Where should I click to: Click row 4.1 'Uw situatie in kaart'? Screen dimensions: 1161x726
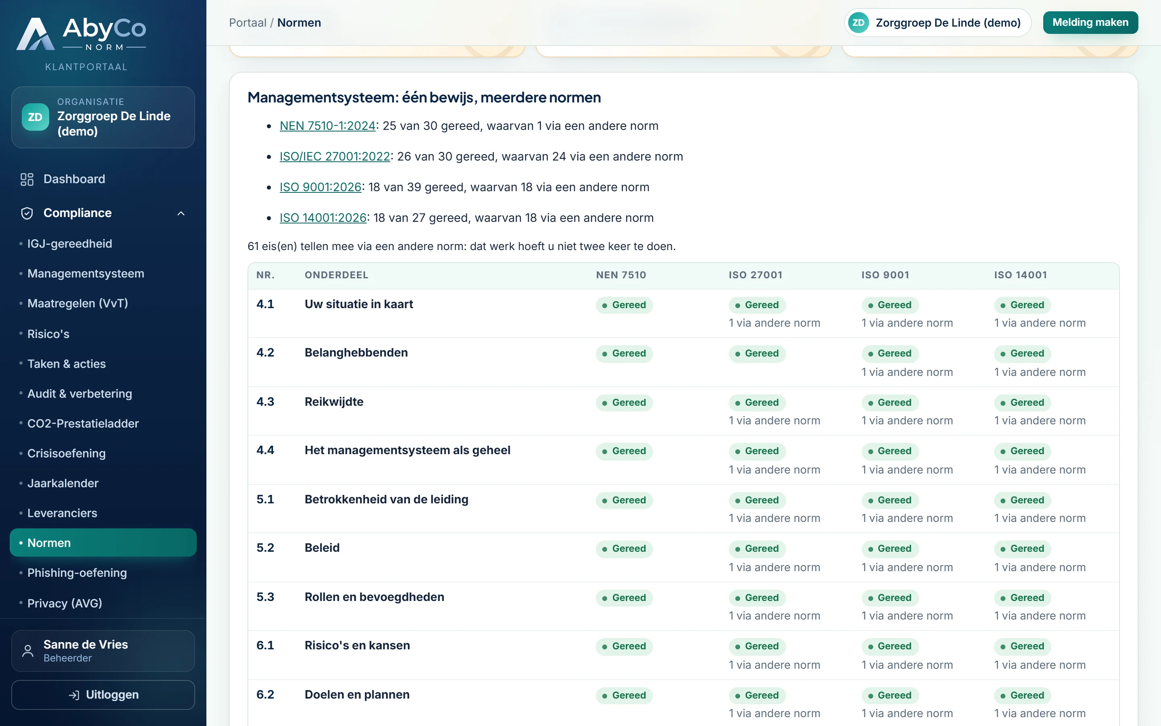point(683,313)
